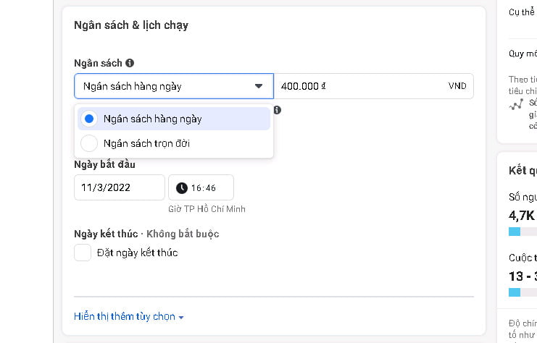Click the 16:46 start time field
This screenshot has width=537, height=343.
(x=201, y=187)
